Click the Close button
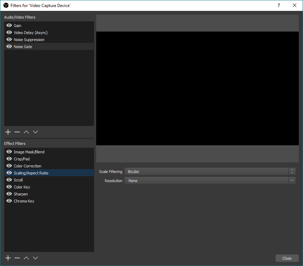The image size is (303, 266). click(287, 258)
